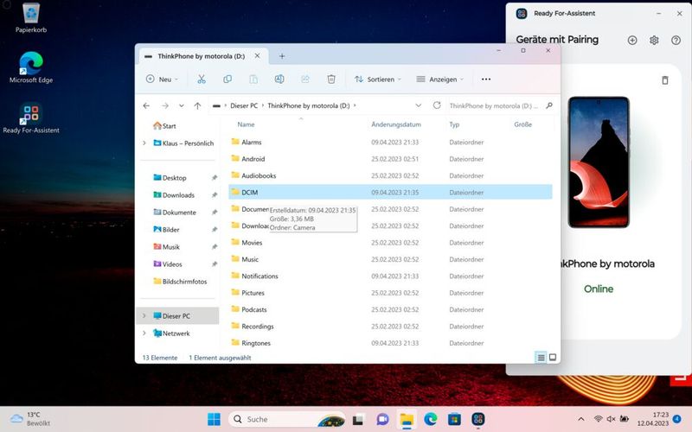The width and height of the screenshot is (692, 432).
Task: Click the Cut scissors icon in toolbar
Action: [201, 79]
